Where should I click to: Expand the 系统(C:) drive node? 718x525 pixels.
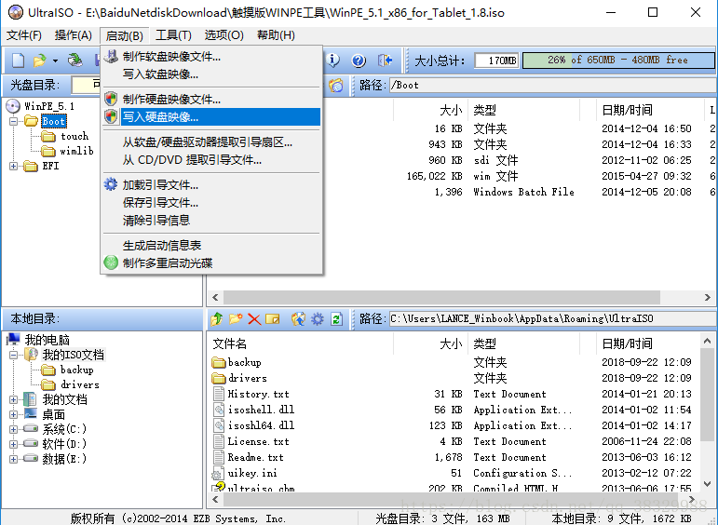[13, 429]
